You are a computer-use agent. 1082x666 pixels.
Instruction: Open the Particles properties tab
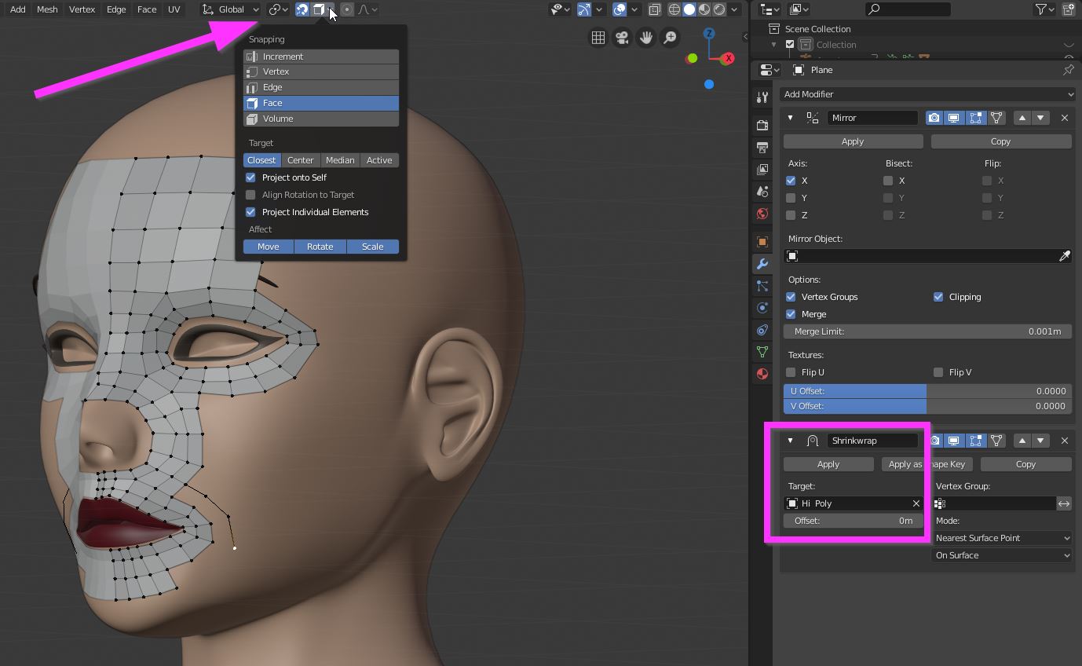coord(762,286)
